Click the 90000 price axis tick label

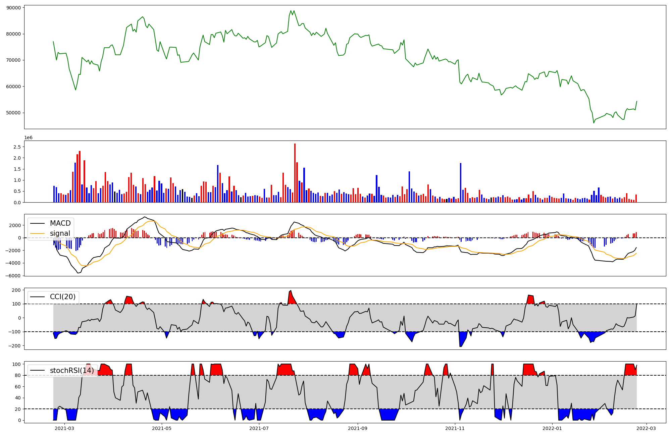13,8
